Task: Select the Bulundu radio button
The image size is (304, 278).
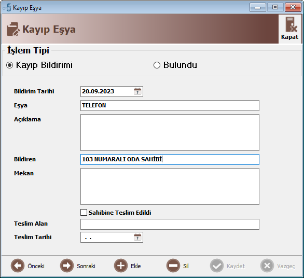Action: coord(157,65)
